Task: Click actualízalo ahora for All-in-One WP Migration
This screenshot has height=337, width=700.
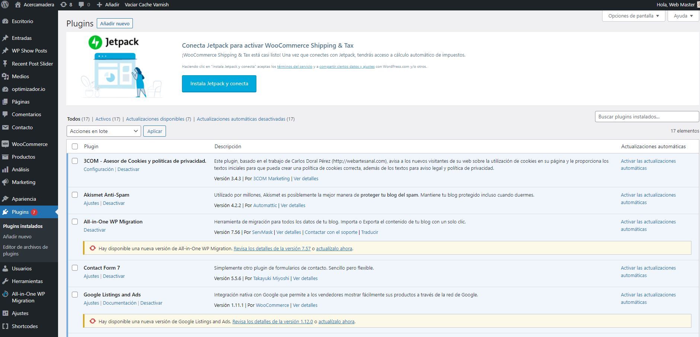Action: coord(334,248)
